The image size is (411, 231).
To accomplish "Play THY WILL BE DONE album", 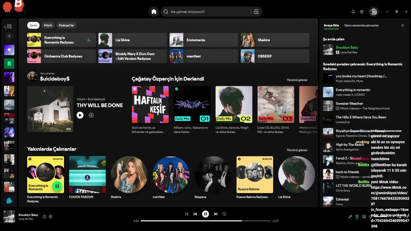I will (x=80, y=115).
